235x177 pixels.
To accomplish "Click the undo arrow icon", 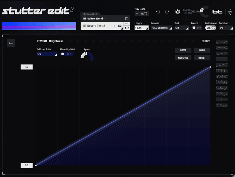I will pos(158,12).
